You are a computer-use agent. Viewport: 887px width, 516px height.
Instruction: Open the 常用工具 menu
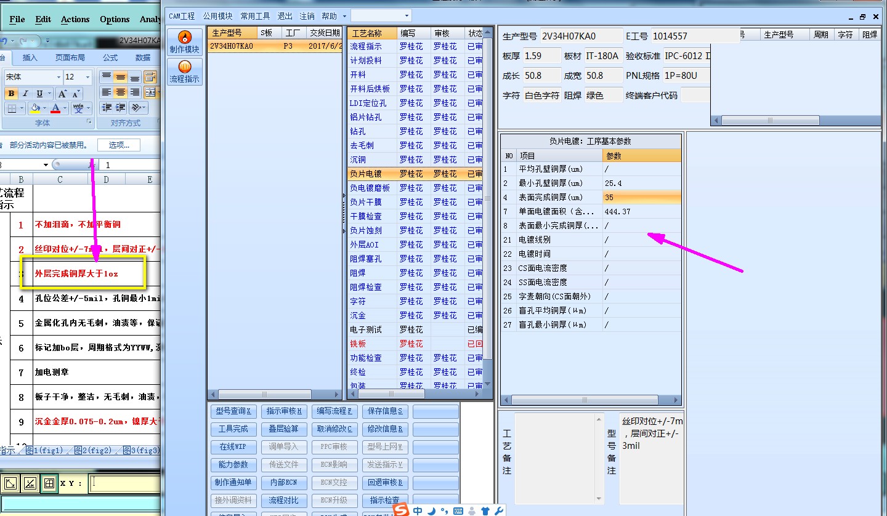255,16
